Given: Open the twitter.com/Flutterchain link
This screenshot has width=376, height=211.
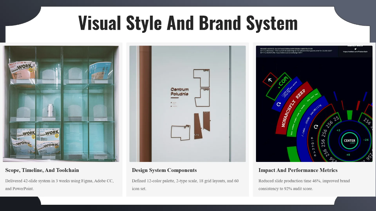Looking at the screenshot, I should point(356,51).
